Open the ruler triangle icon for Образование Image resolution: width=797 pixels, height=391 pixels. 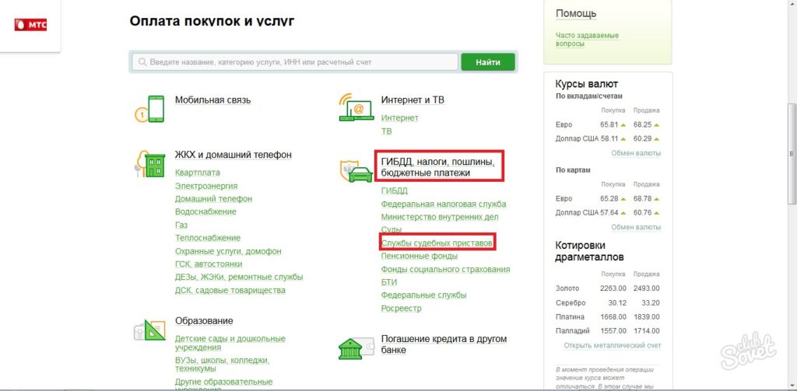(150, 330)
